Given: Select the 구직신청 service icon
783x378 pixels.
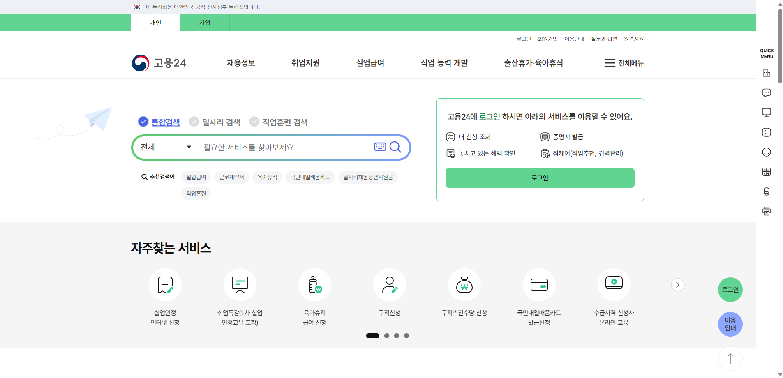Looking at the screenshot, I should [389, 285].
